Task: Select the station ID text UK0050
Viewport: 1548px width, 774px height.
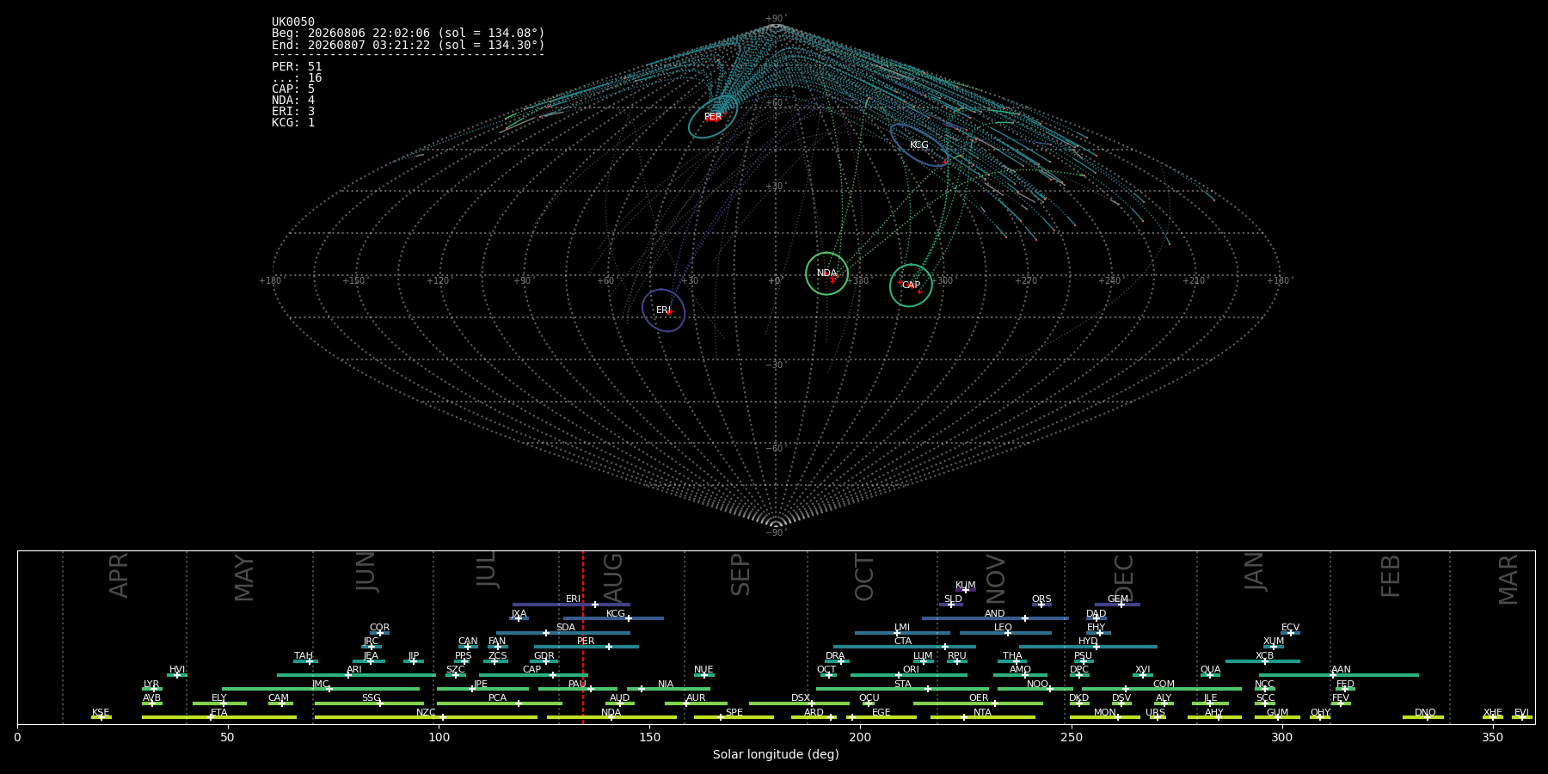Action: point(293,22)
